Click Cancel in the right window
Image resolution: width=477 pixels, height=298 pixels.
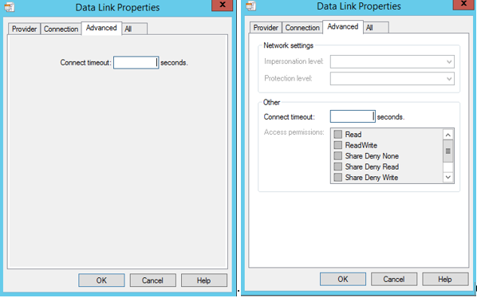394,279
